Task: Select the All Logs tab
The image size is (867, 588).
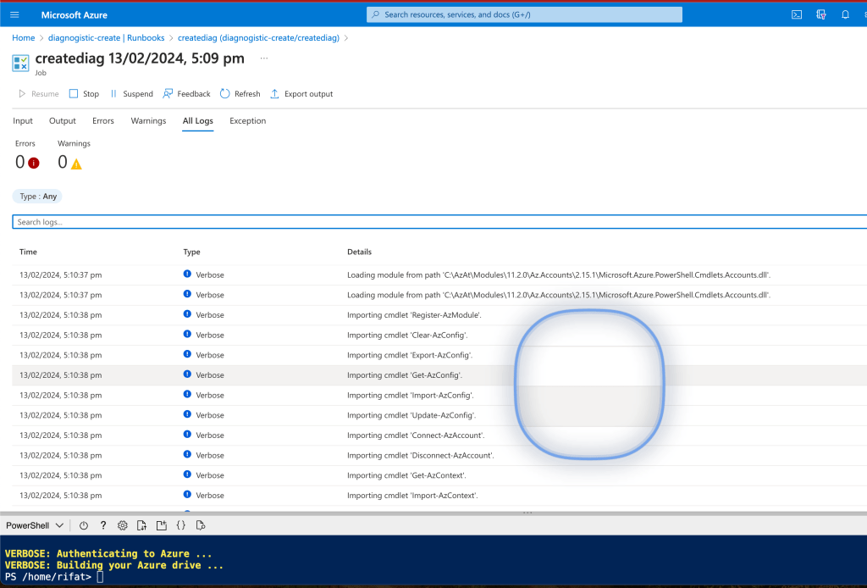Action: pos(198,120)
